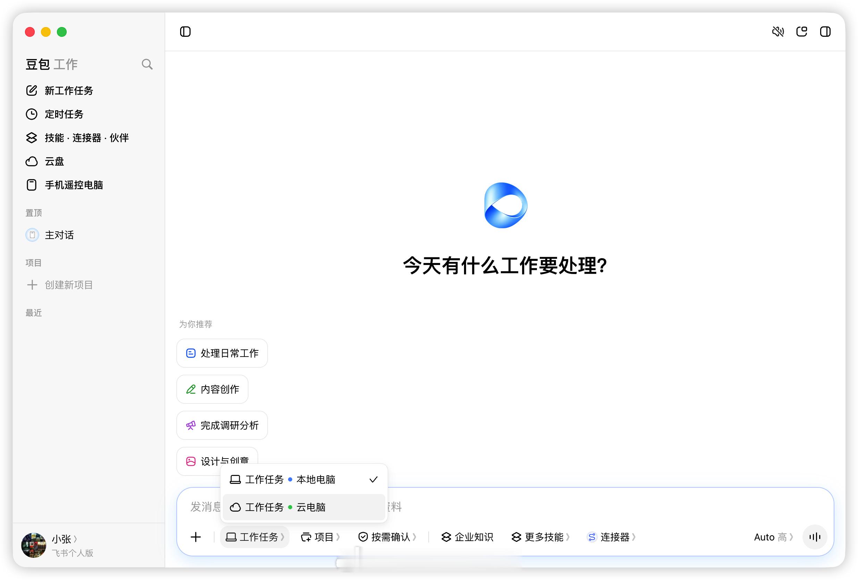This screenshot has width=858, height=580.
Task: Click the 完成调研分析 telescope icon
Action: coord(191,425)
